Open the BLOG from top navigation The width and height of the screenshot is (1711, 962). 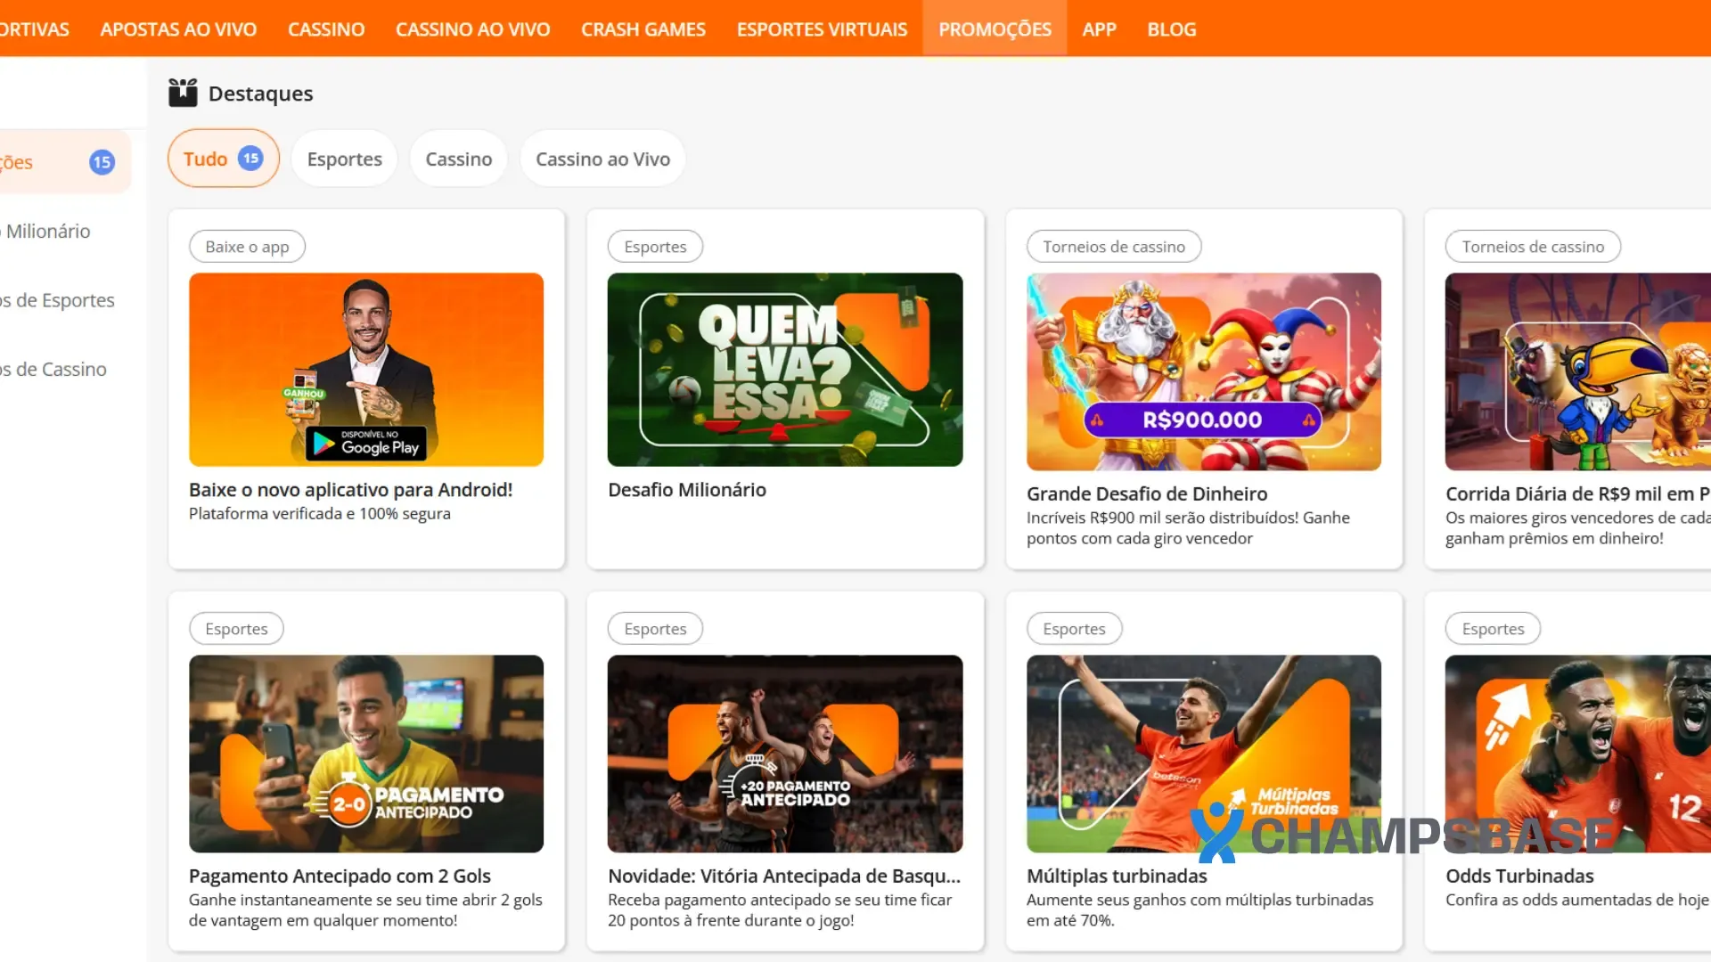pos(1171,29)
